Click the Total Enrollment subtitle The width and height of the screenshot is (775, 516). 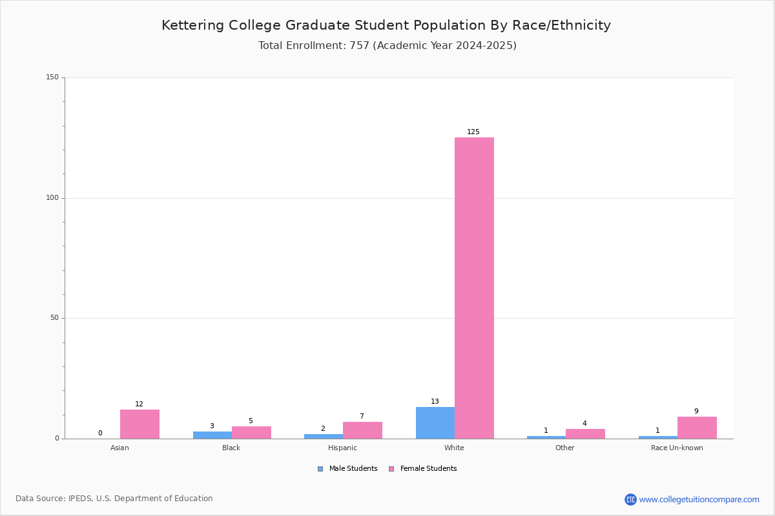click(x=387, y=46)
